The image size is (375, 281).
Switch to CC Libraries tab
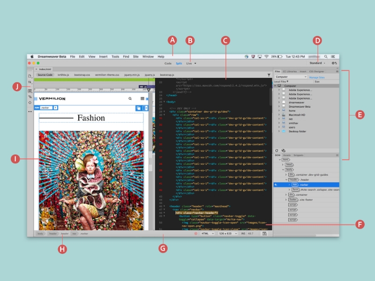pos(290,72)
